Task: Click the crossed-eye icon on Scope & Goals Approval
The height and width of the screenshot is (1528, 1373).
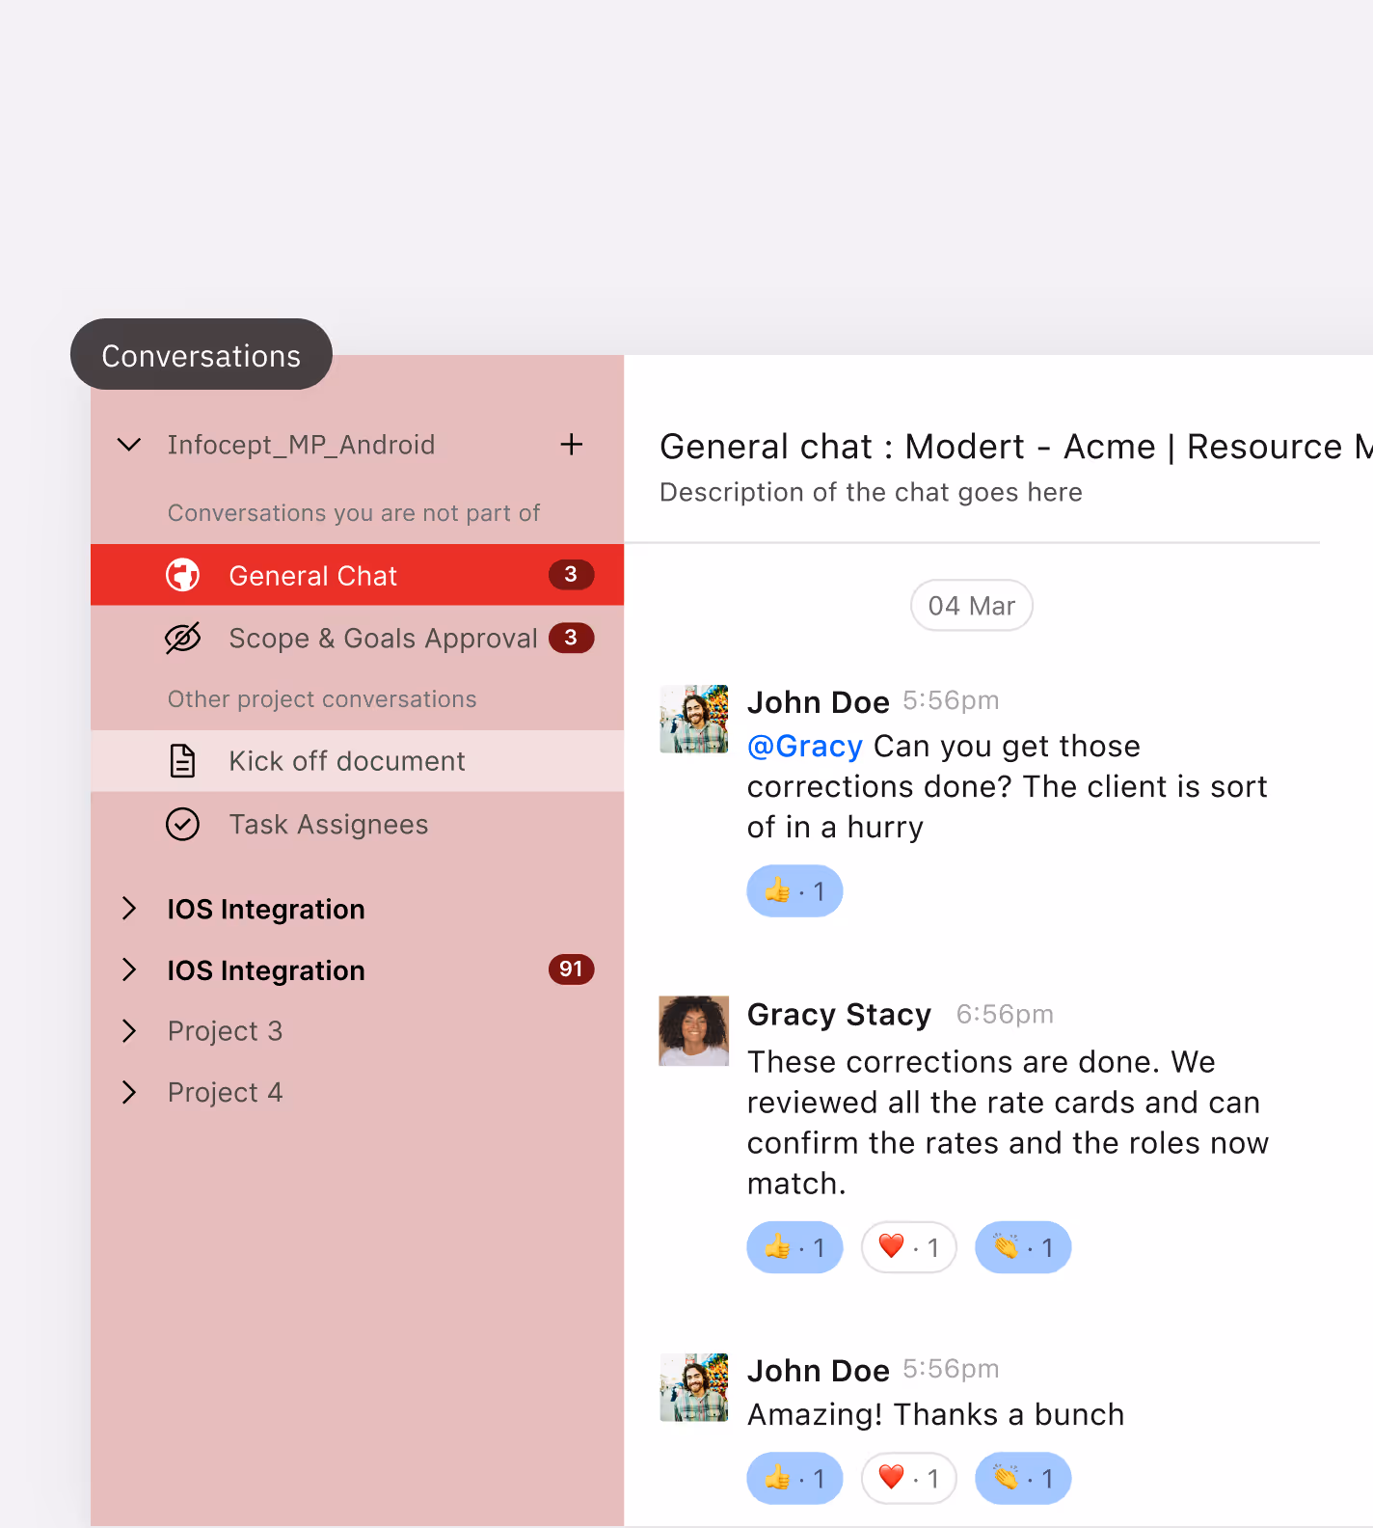Action: tap(182, 638)
